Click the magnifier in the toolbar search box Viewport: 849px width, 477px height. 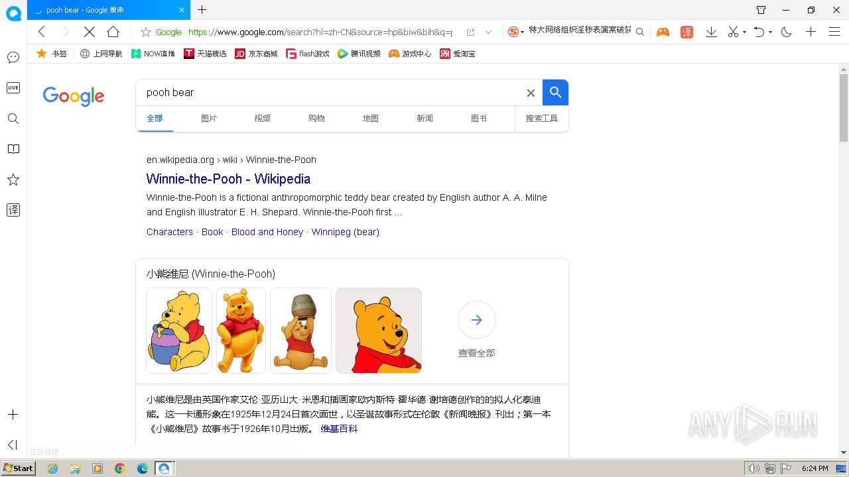click(x=639, y=32)
